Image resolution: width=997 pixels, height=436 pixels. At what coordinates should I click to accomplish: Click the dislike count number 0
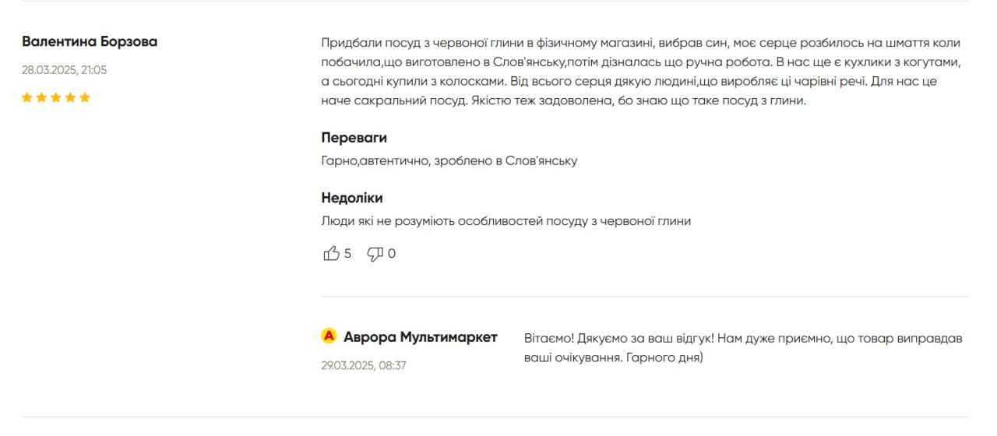click(x=392, y=254)
